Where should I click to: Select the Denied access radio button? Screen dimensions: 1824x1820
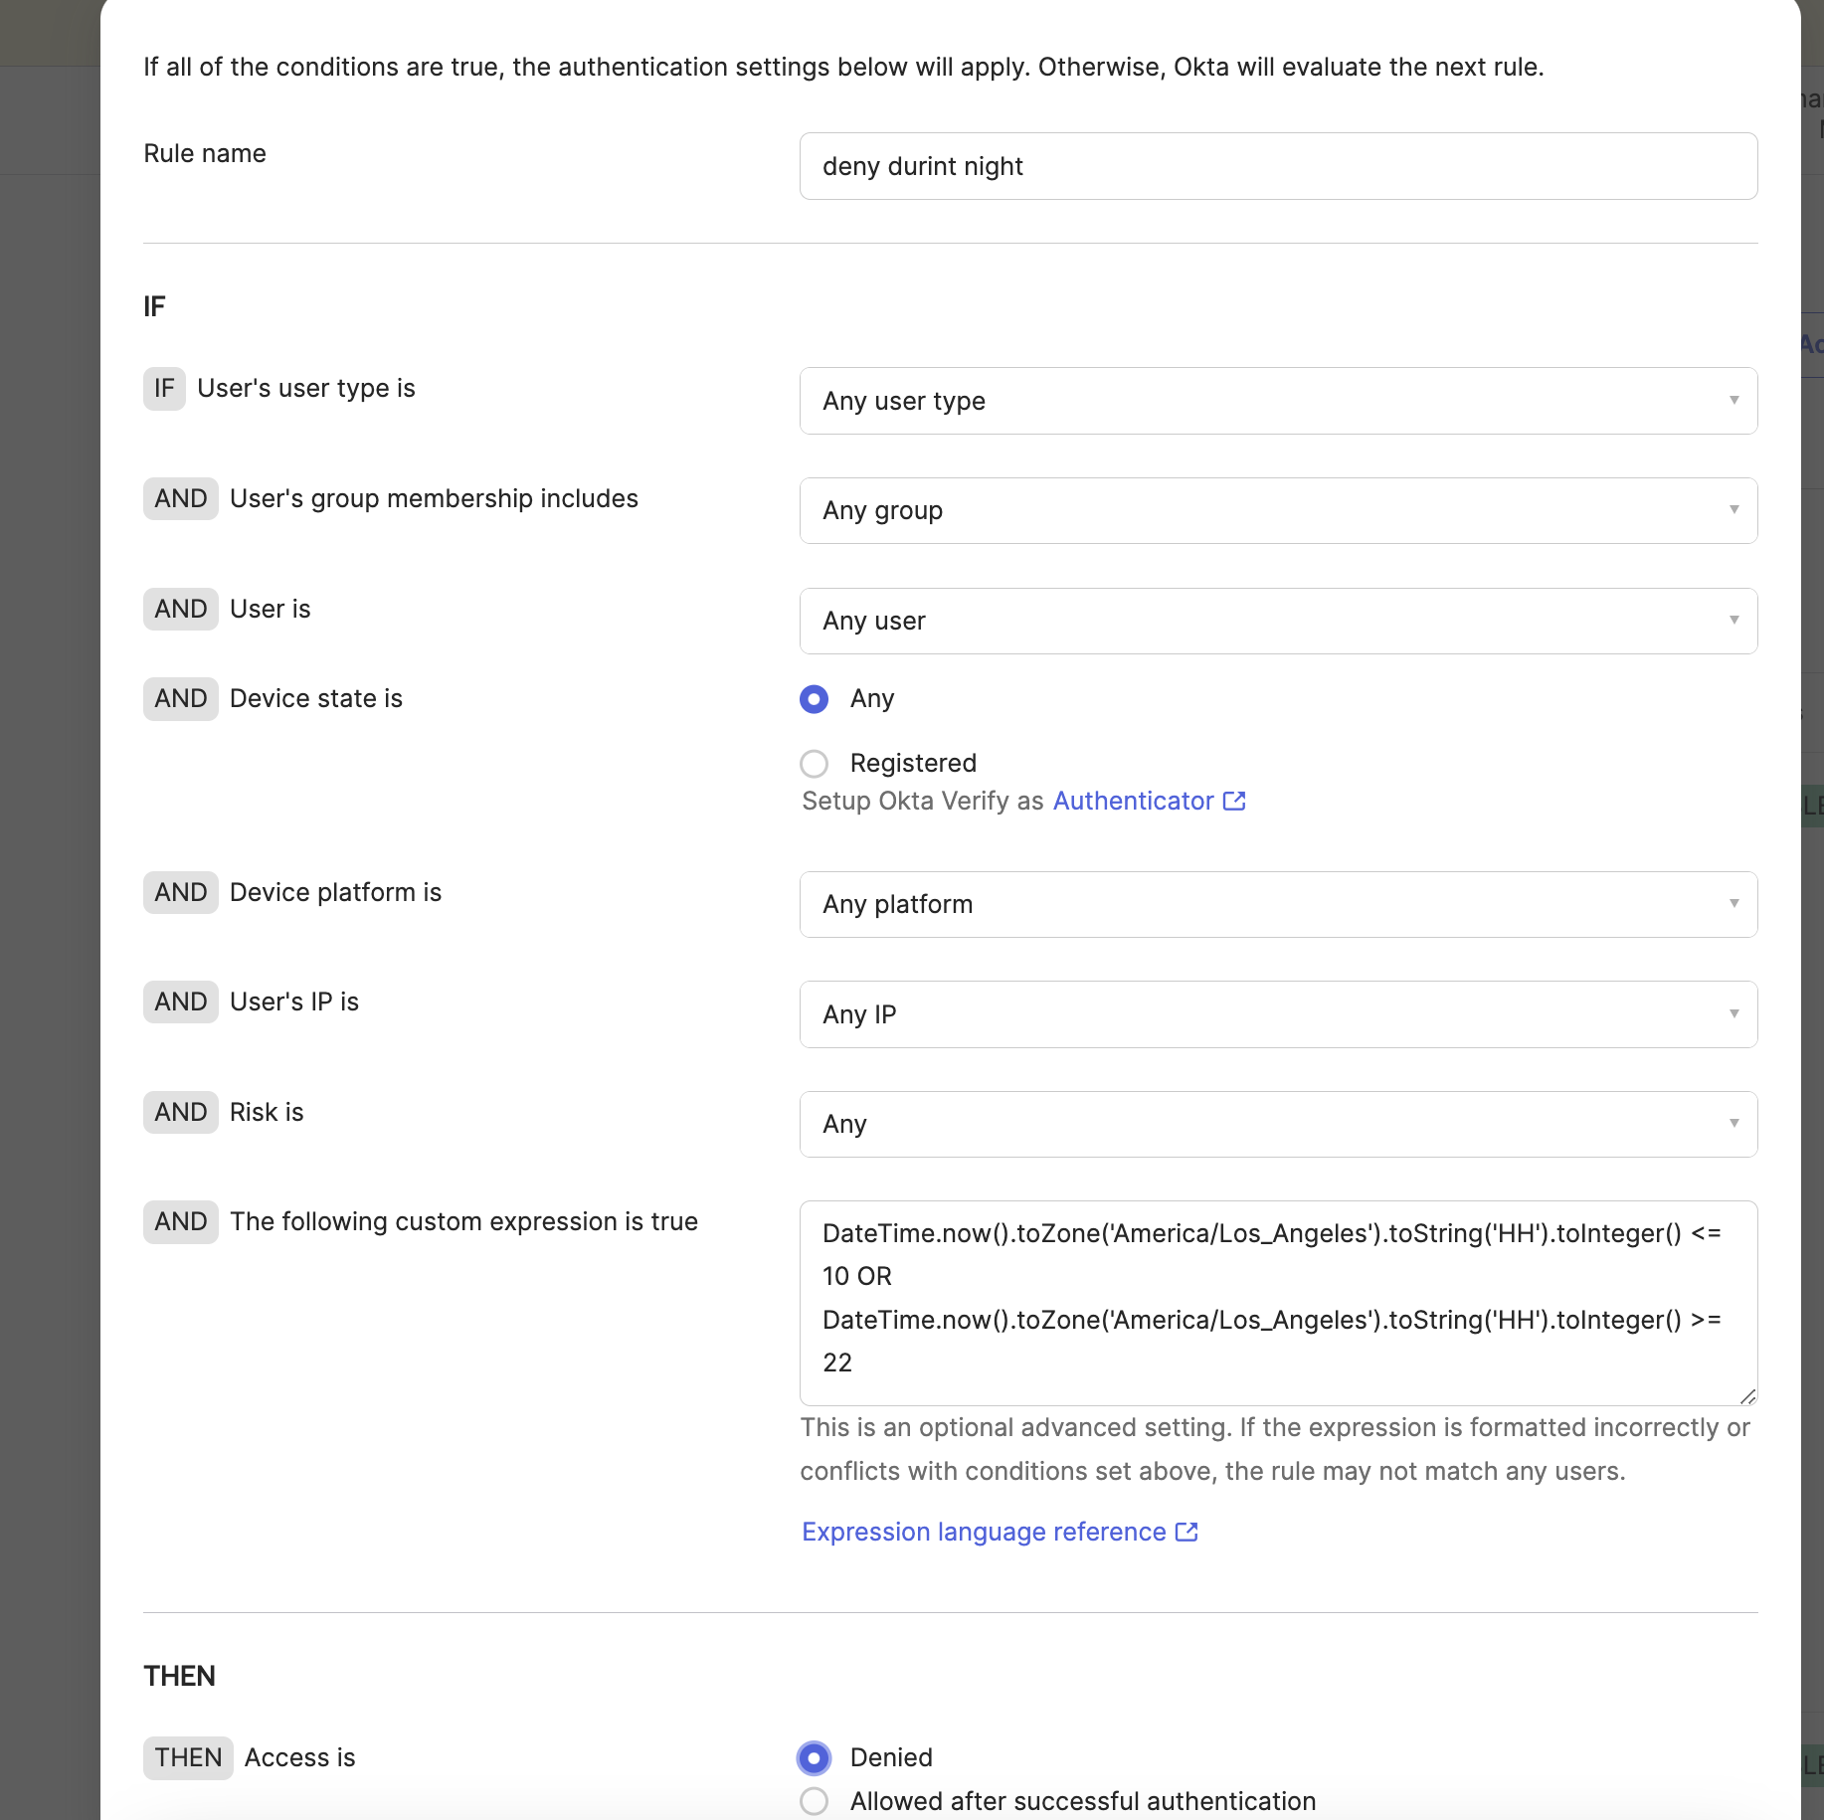point(814,1758)
